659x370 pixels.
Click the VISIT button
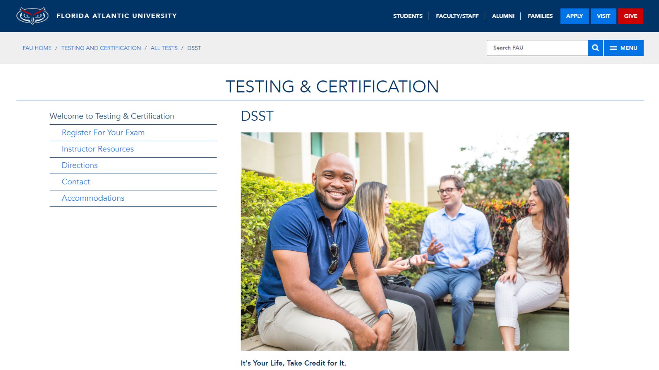click(x=603, y=16)
